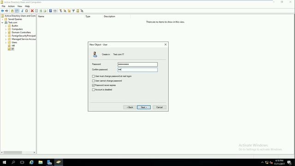The image size is (295, 166).
Task: Select the Test.com domain in the tree
Action: coord(12,23)
